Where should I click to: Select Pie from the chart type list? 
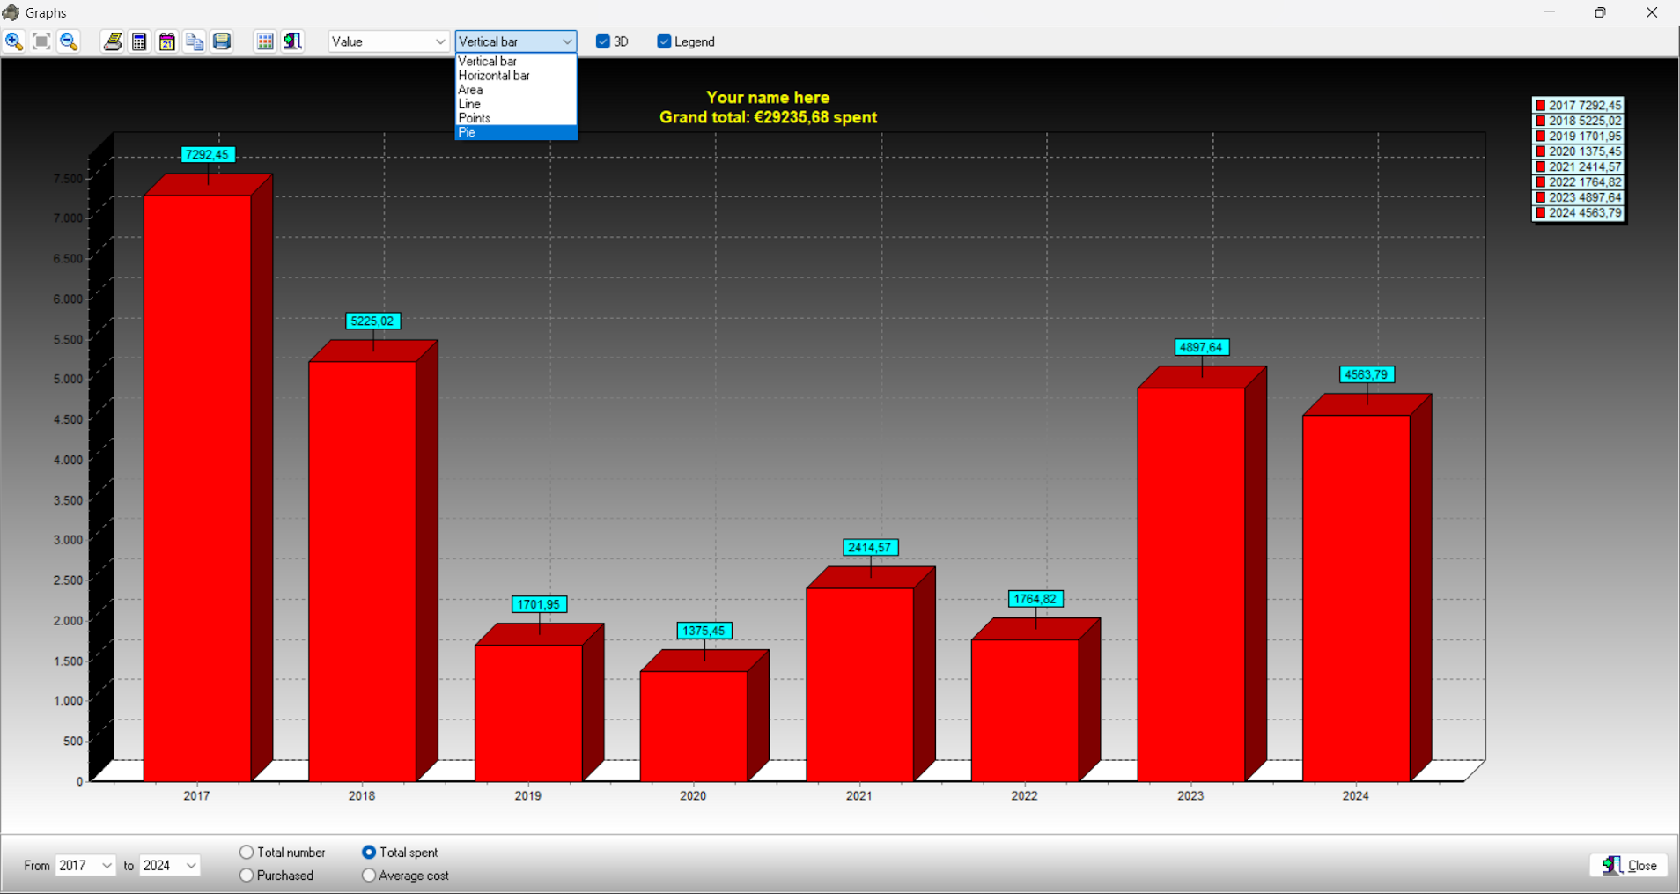(515, 133)
